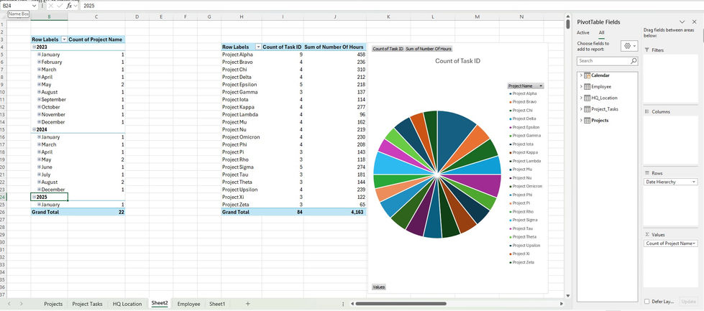Click vertical scrollbar up arrow

(x=567, y=15)
